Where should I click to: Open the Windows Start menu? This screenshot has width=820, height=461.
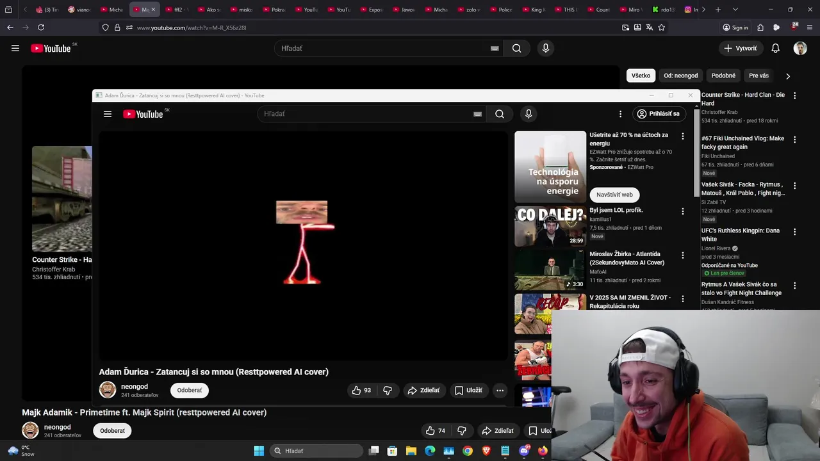(x=259, y=451)
